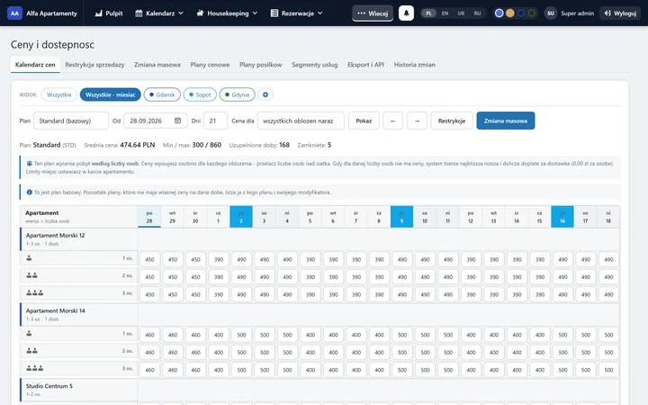Go to previous period with left arrow

[x=392, y=121]
